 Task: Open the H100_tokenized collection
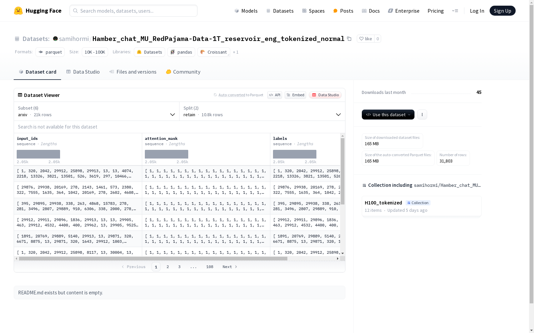click(x=422, y=206)
